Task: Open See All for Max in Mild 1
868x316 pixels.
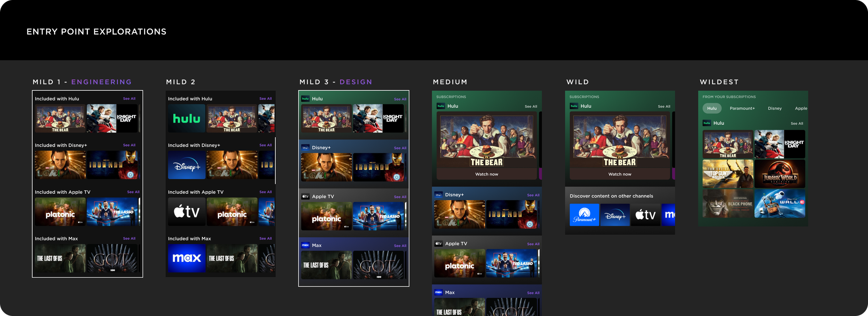Action: [129, 238]
